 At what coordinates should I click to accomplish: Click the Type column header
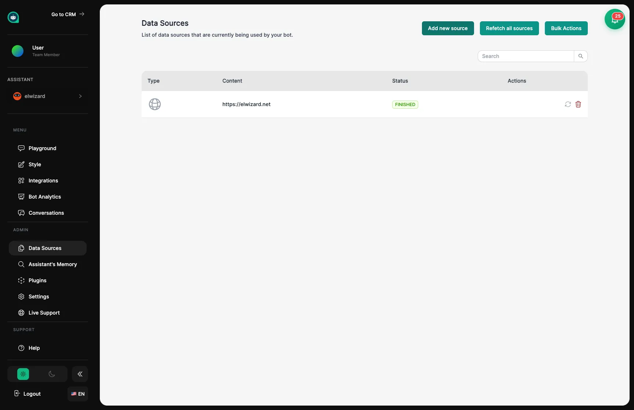click(x=153, y=81)
